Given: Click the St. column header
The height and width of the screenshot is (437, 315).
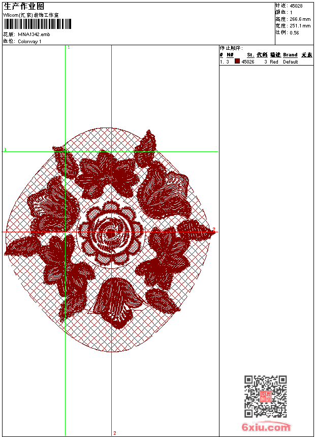Looking at the screenshot, I should tap(250, 55).
